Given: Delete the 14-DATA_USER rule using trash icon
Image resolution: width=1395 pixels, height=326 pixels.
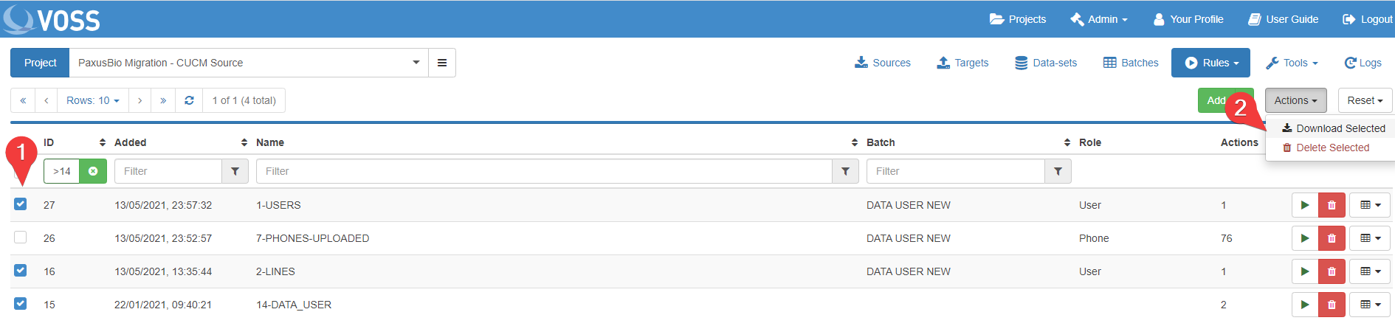Looking at the screenshot, I should tap(1332, 305).
